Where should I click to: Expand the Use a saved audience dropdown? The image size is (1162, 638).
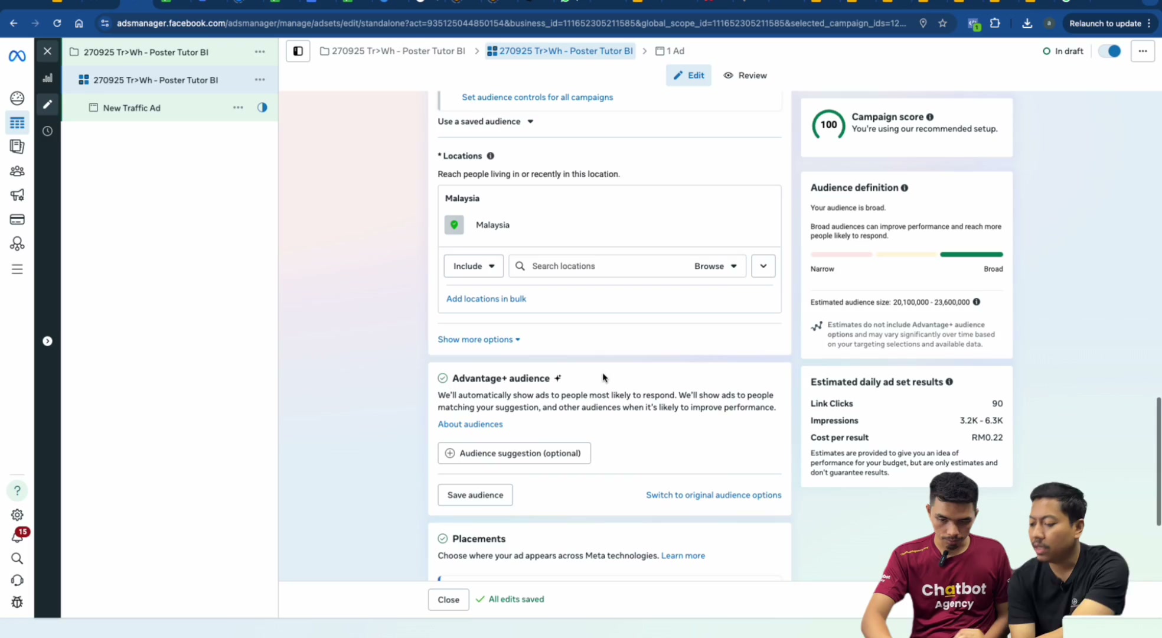coord(485,122)
